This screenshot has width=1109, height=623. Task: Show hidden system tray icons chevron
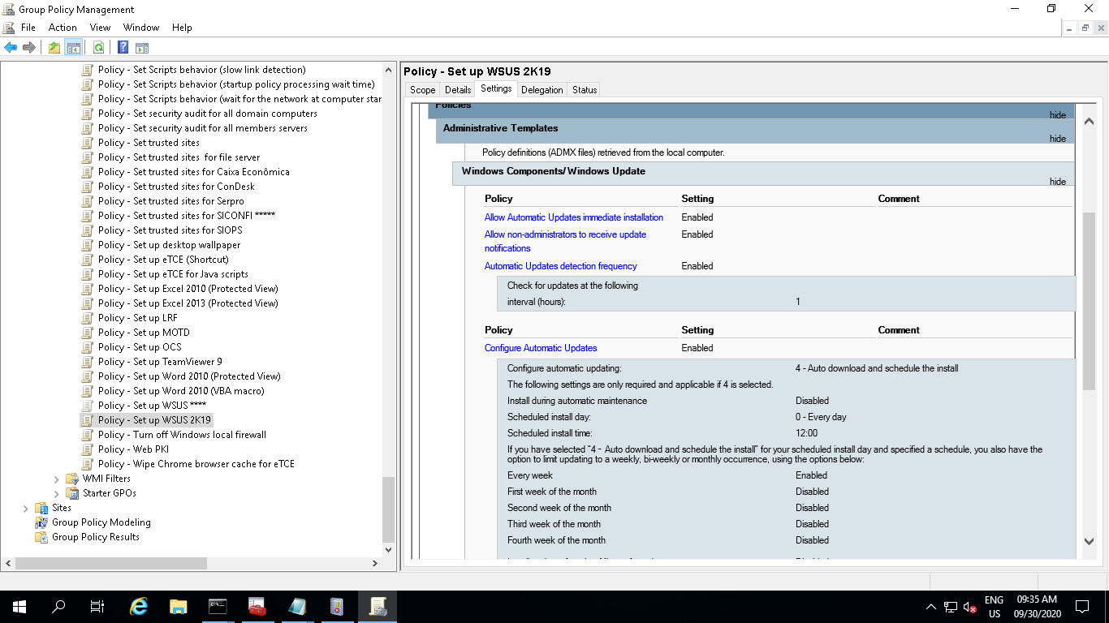point(930,607)
